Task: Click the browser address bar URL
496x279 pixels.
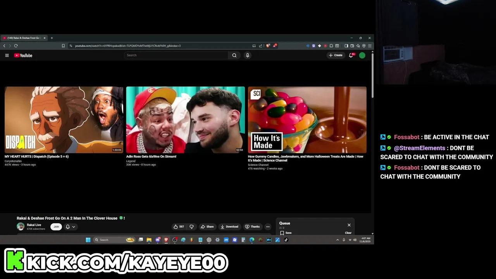Action: tap(128, 46)
